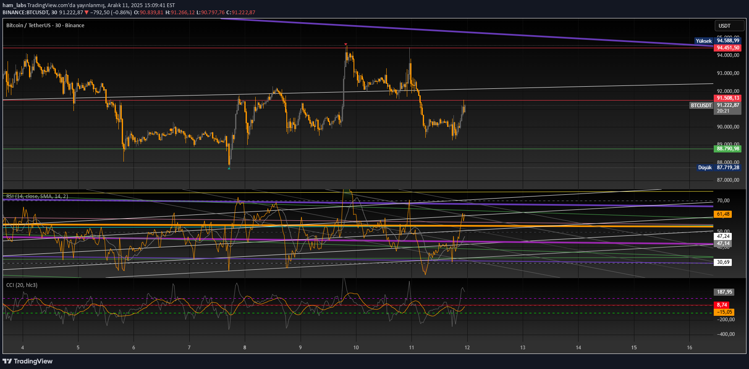Click the red down arrow beside price change

86,13
